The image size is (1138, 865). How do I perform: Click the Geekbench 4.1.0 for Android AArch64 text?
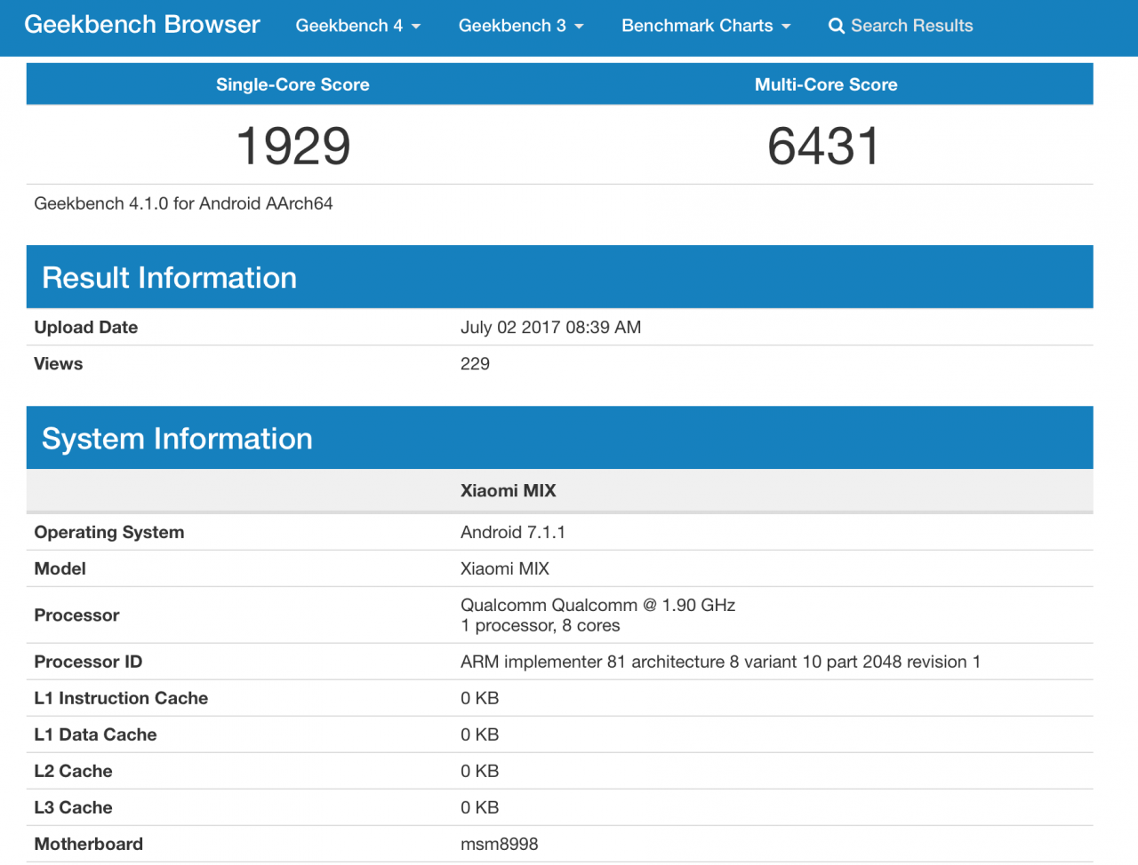click(x=183, y=203)
